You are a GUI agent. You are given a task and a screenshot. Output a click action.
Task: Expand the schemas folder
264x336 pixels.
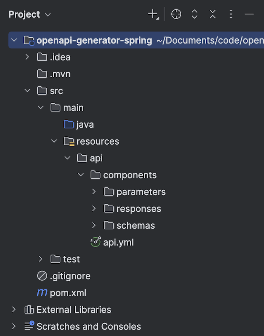click(x=94, y=225)
